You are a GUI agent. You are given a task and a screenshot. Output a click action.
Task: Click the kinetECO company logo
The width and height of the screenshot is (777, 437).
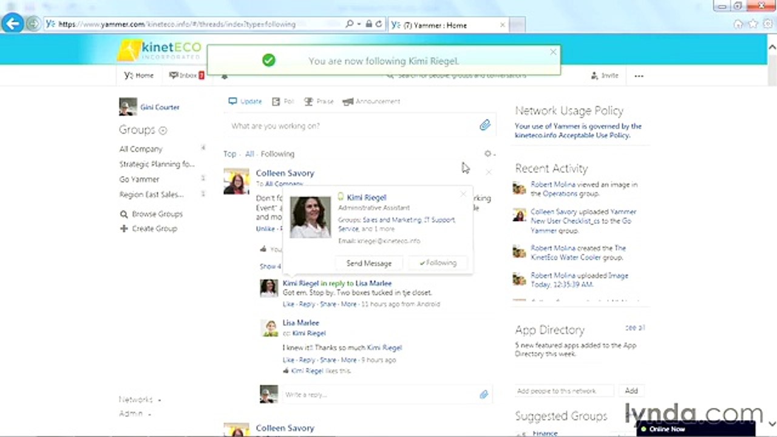point(159,50)
